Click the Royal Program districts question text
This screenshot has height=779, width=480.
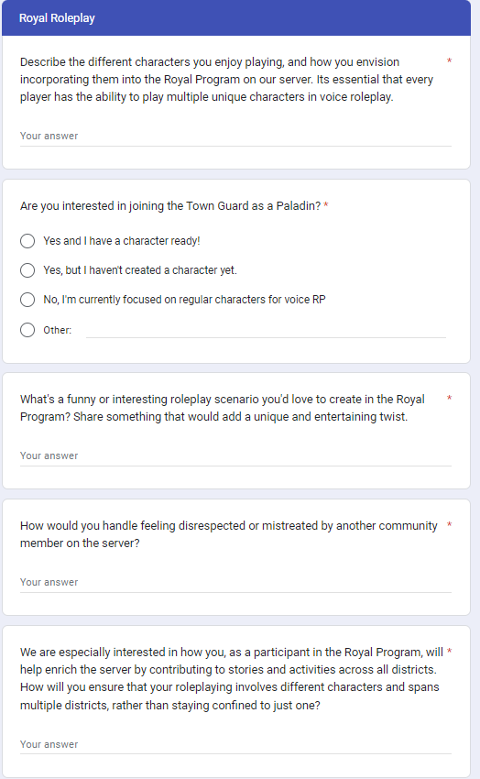point(232,678)
